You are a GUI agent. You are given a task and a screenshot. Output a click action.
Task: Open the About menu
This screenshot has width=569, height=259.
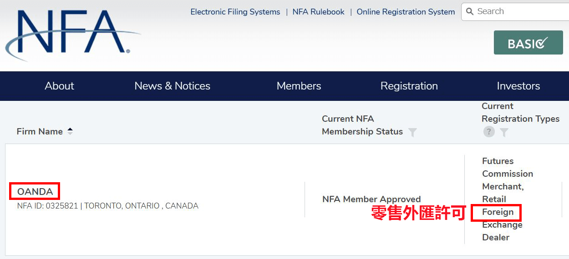pos(59,86)
